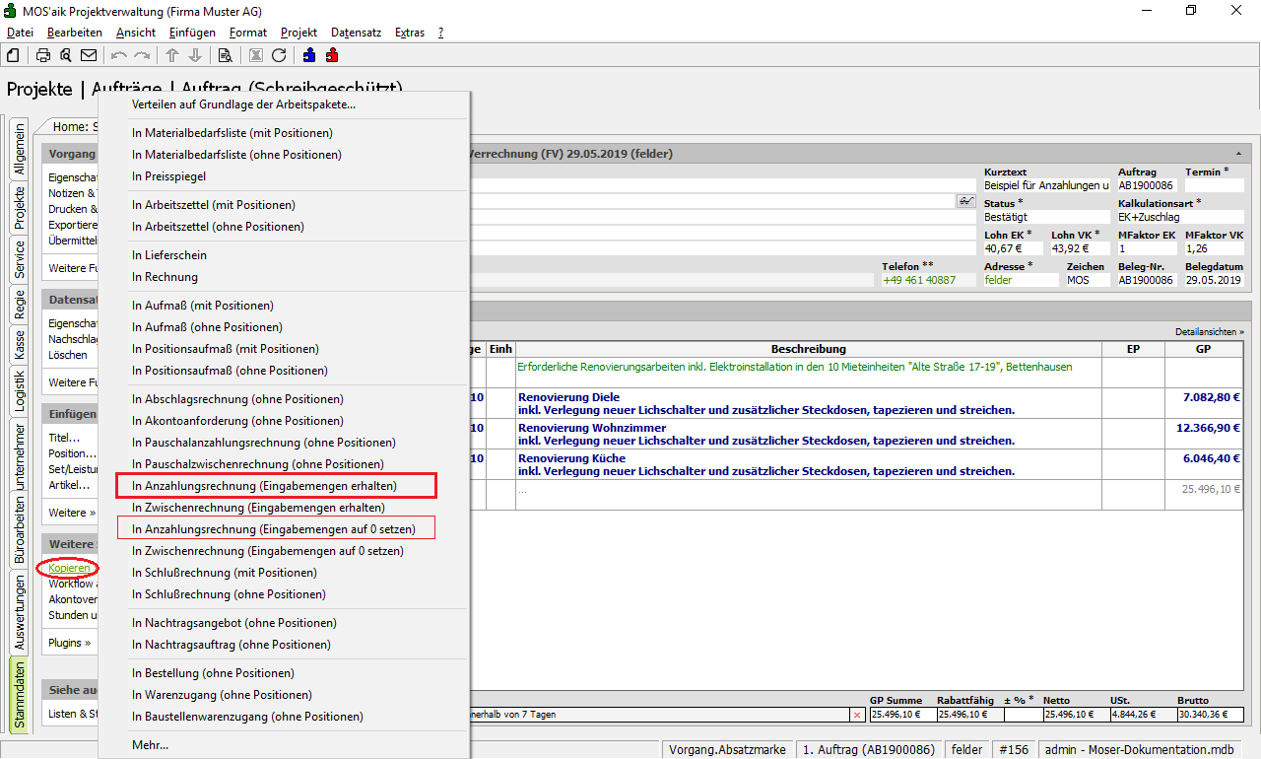Click the printer icon in toolbar
Screen dimensions: 1261x759
(43, 55)
